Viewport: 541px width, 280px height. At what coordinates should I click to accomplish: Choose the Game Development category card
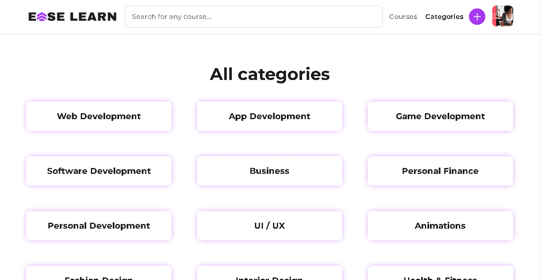pyautogui.click(x=440, y=116)
